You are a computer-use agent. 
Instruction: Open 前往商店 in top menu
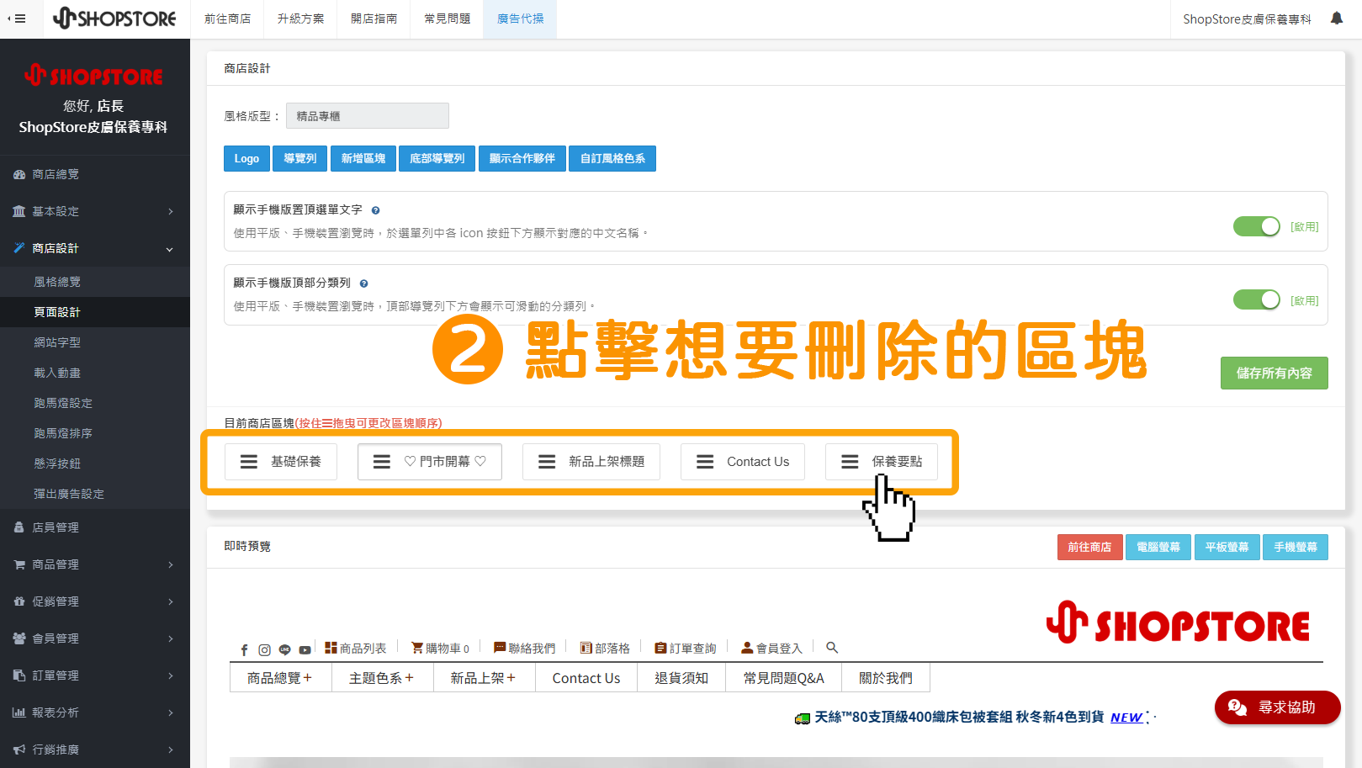pos(227,19)
